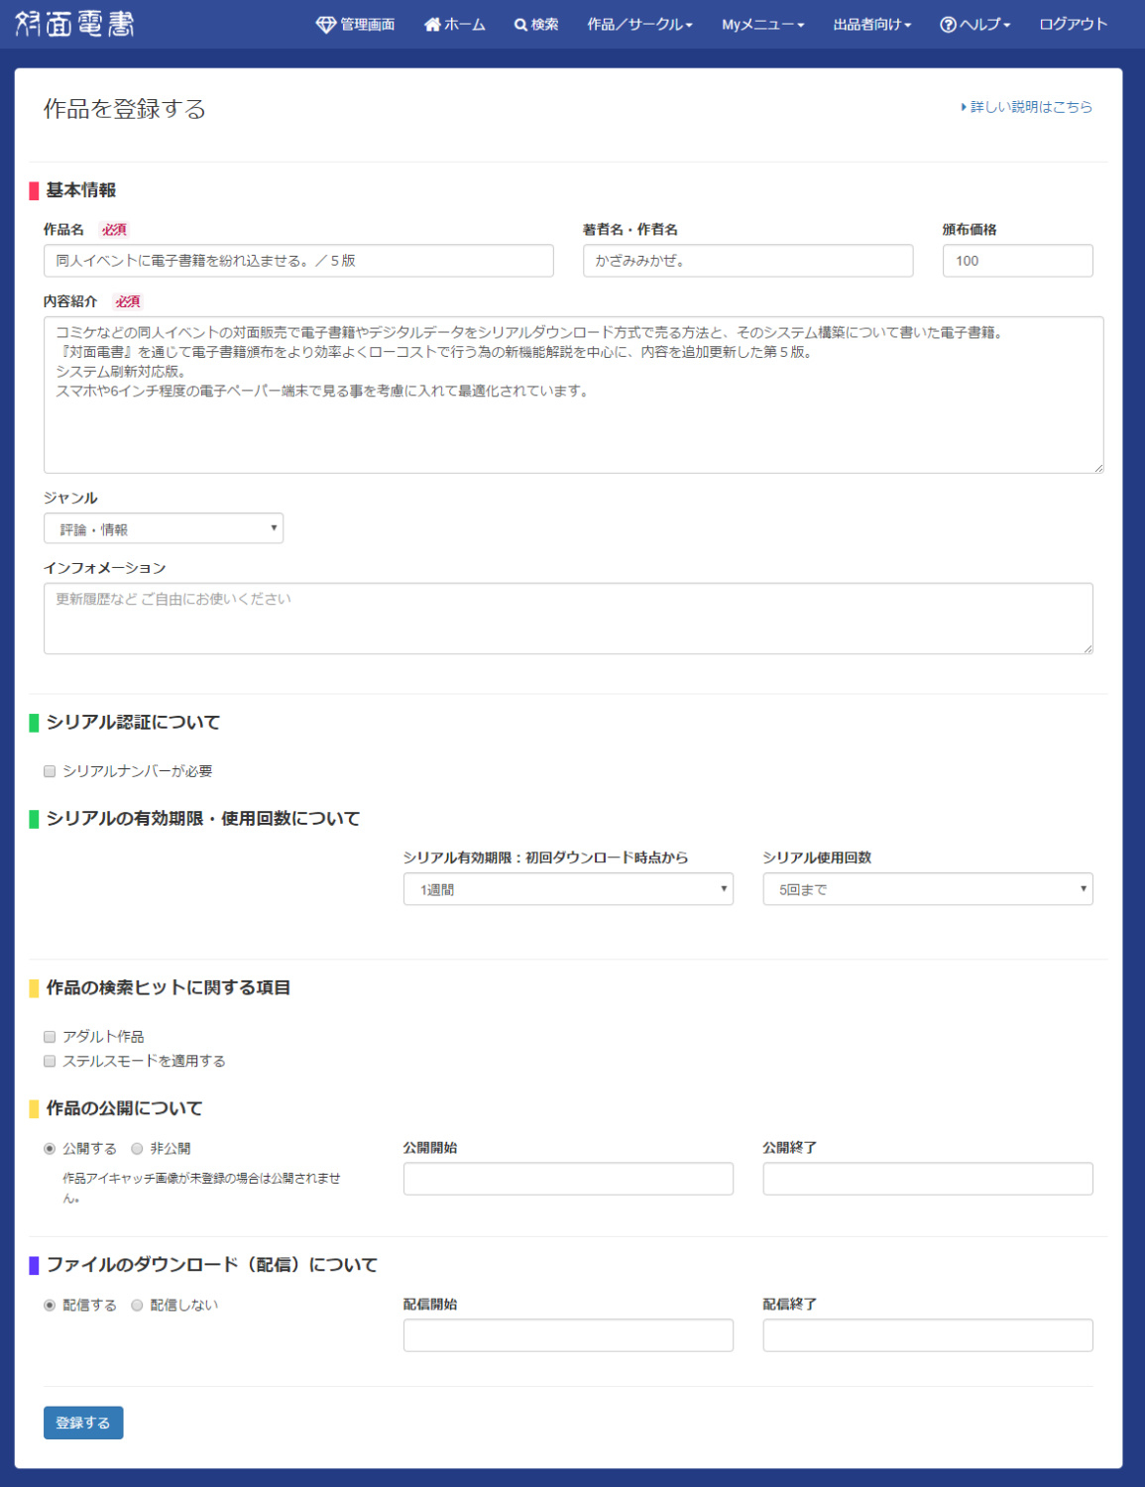1145x1487 pixels.
Task: Open シリアル使用回数 dropdown showing 5回まで
Action: point(927,889)
